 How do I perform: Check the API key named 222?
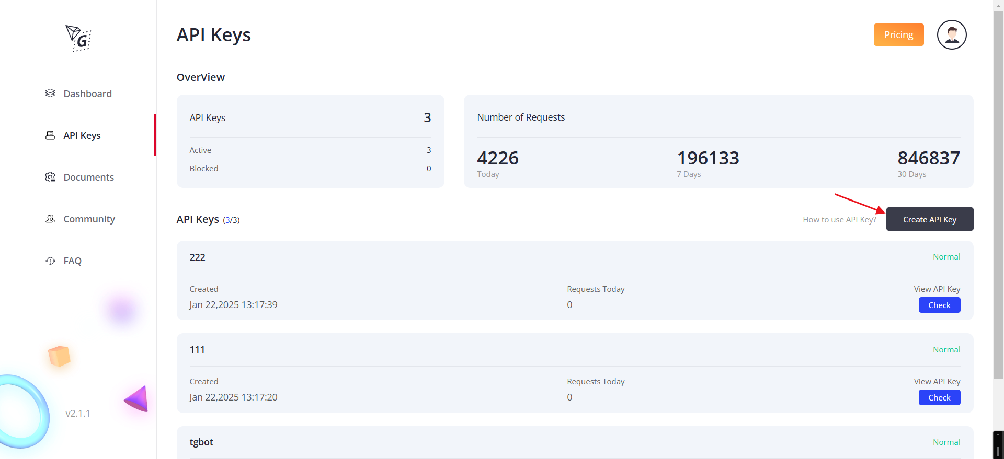pos(939,305)
